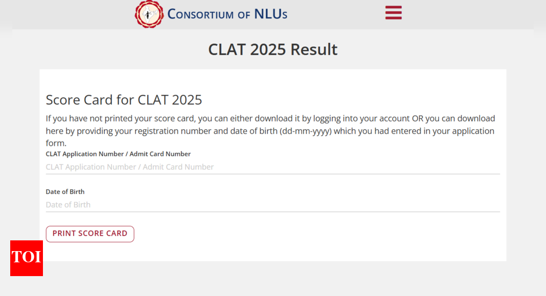Screen dimensions: 546x296
Task: Click the capitalized 'OR' in the instructions
Action: point(417,118)
